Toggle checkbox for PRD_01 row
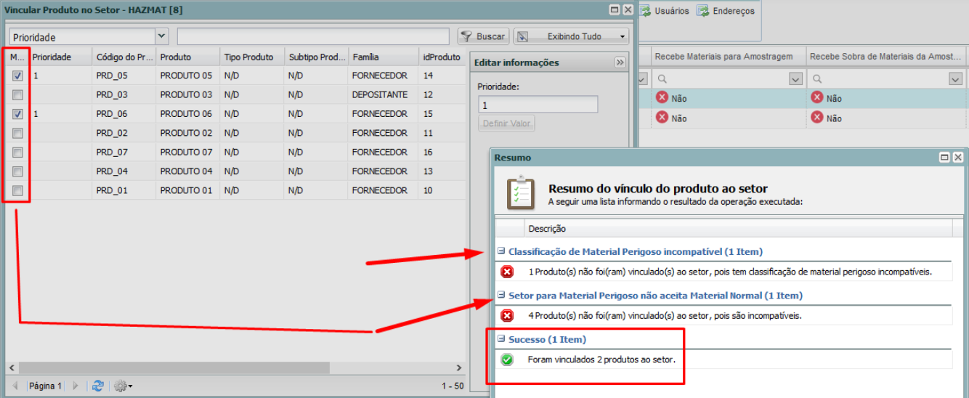Image resolution: width=969 pixels, height=398 pixels. (18, 190)
